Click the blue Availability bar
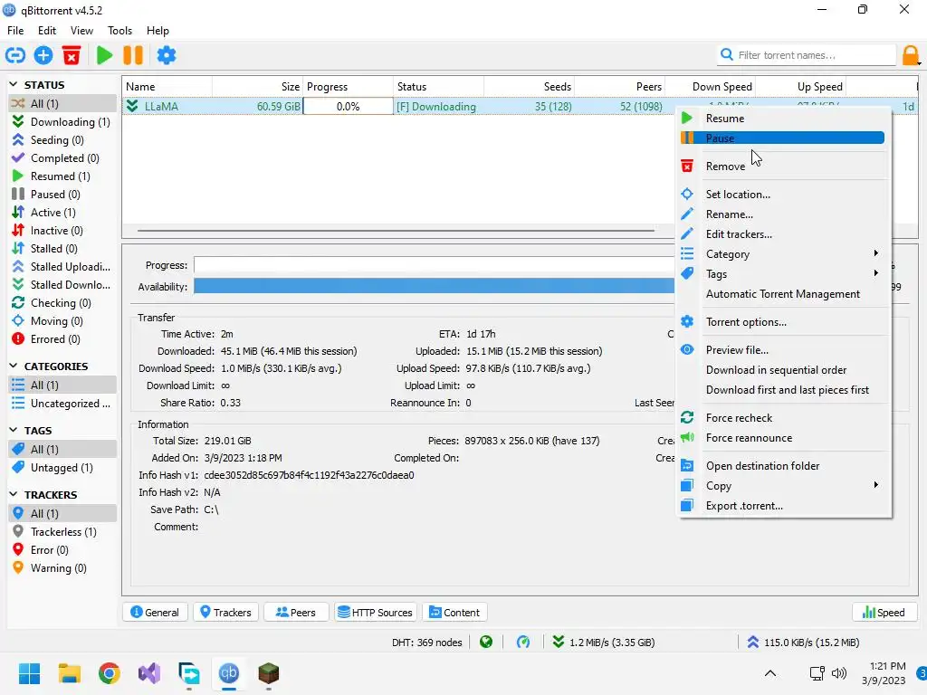This screenshot has height=695, width=927. pyautogui.click(x=434, y=287)
